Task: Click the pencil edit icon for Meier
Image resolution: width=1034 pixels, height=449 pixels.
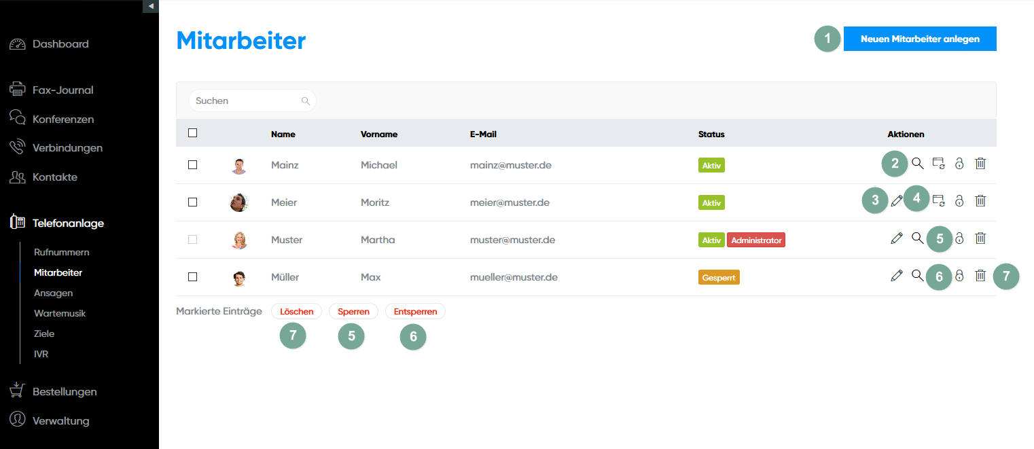Action: point(897,200)
